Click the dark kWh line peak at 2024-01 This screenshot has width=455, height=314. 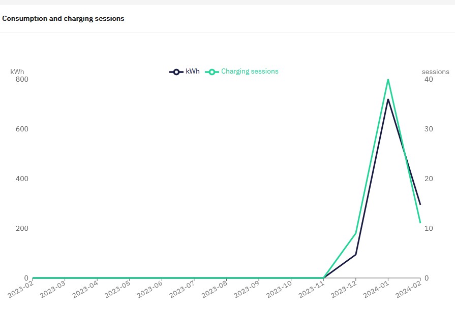[x=388, y=99]
